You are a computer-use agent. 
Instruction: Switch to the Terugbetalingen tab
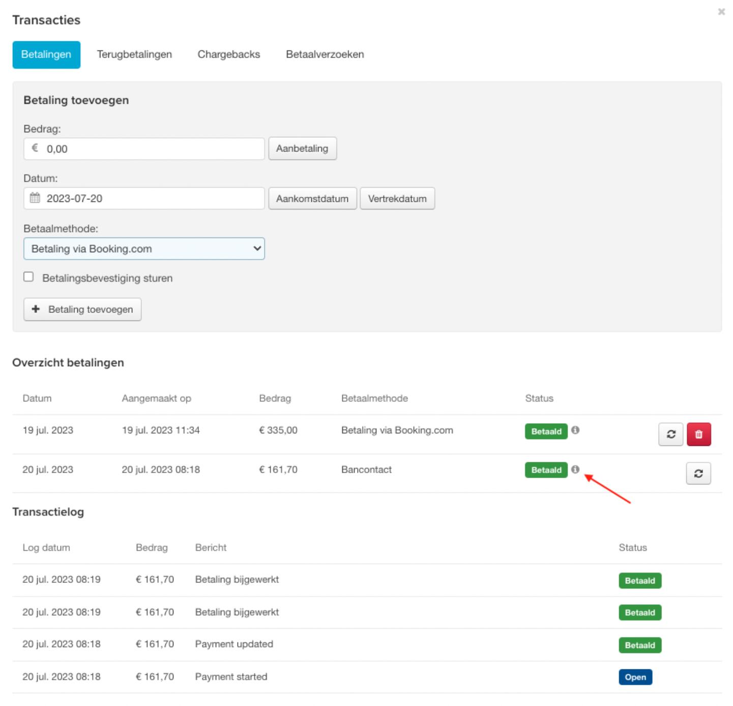click(134, 54)
